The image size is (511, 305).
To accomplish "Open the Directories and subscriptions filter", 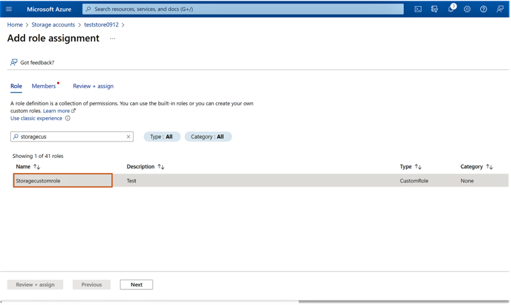I will [434, 10].
